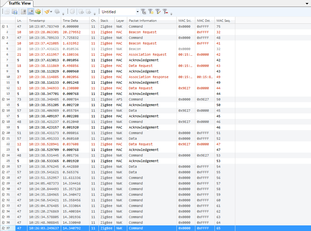Open navigation toolbar overflow arrow
This screenshot has width=311, height=231.
pyautogui.click(x=95, y=14)
